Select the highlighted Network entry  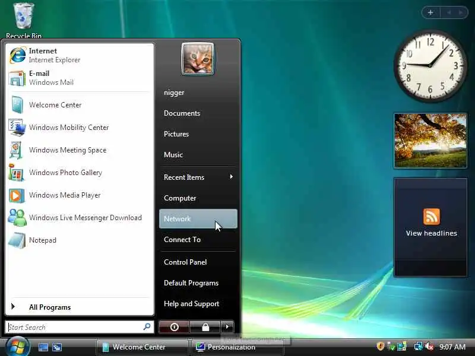[x=198, y=218]
